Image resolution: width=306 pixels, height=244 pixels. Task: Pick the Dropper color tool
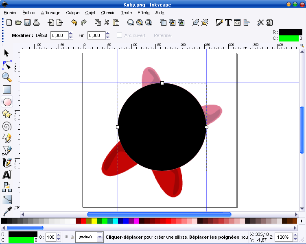coord(7,211)
